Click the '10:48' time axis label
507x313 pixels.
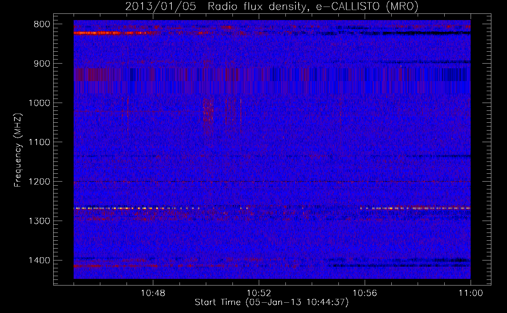pos(153,293)
